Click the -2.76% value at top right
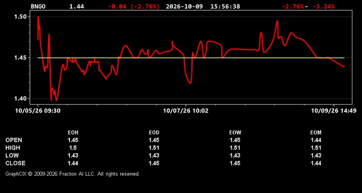 pyautogui.click(x=292, y=6)
